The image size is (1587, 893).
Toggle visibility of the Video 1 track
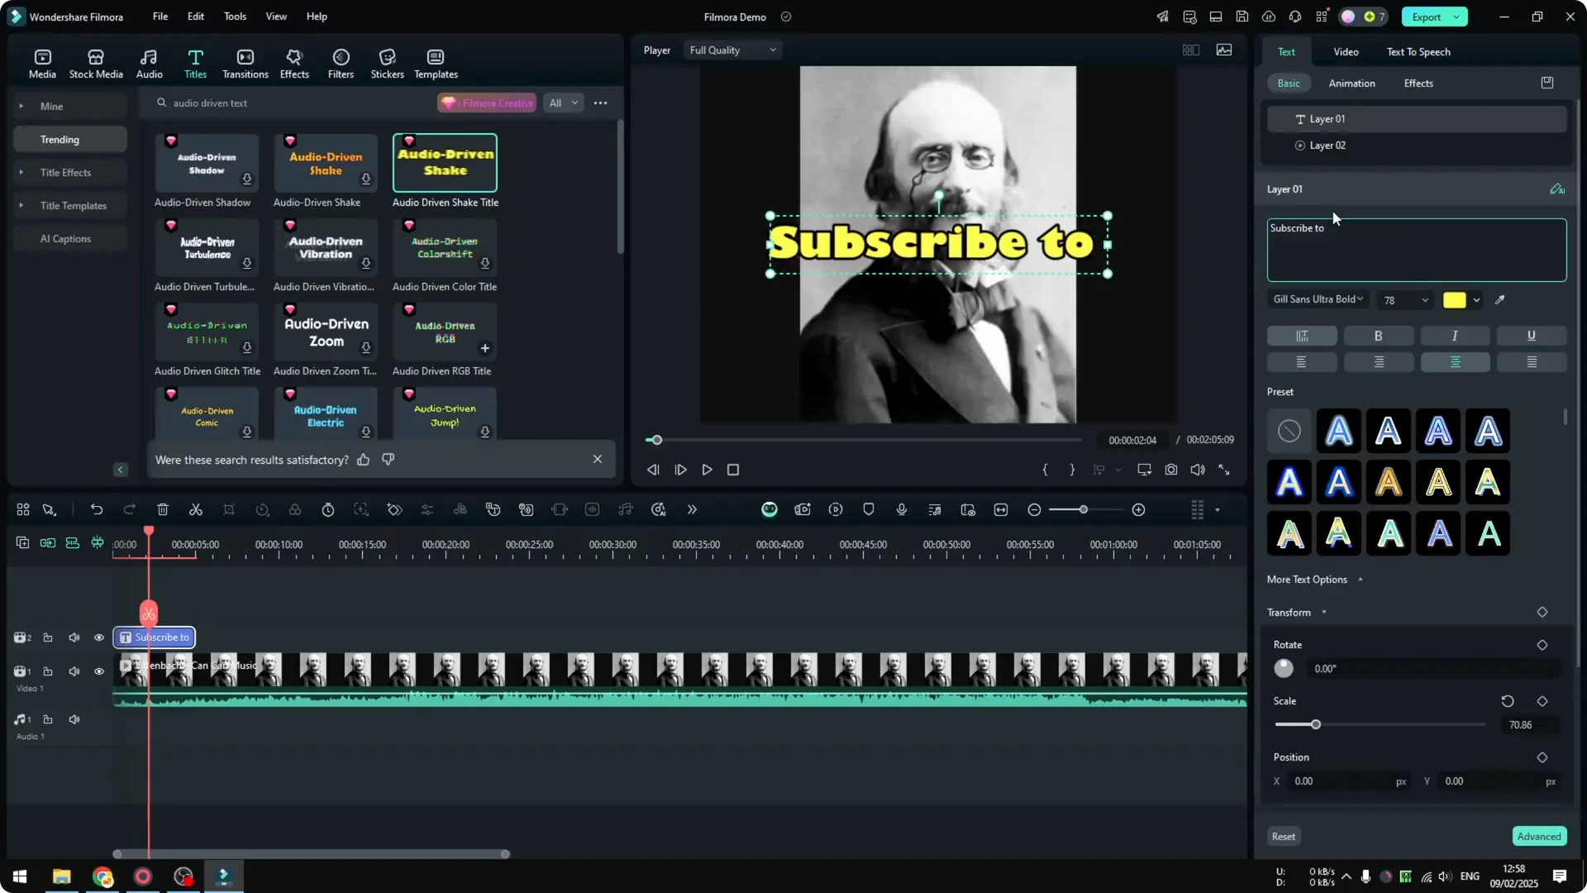(x=99, y=671)
